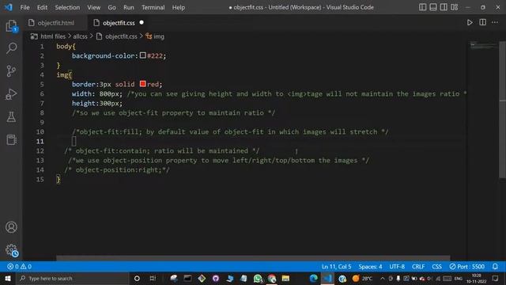506x285 pixels.
Task: Click the Port : 5500 Live Server status
Action: pos(467,267)
